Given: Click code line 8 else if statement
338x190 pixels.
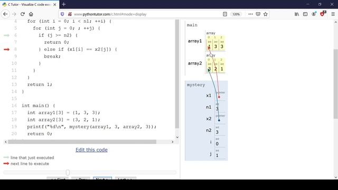Looking at the screenshot, I should pyautogui.click(x=78, y=49).
